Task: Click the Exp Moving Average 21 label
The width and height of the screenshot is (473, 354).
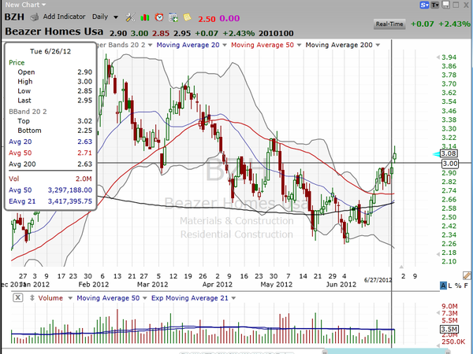Action: tap(190, 298)
